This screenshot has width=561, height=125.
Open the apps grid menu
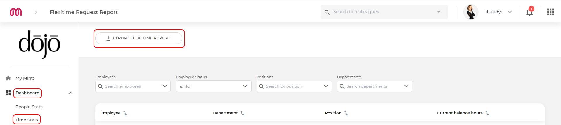[x=550, y=12]
